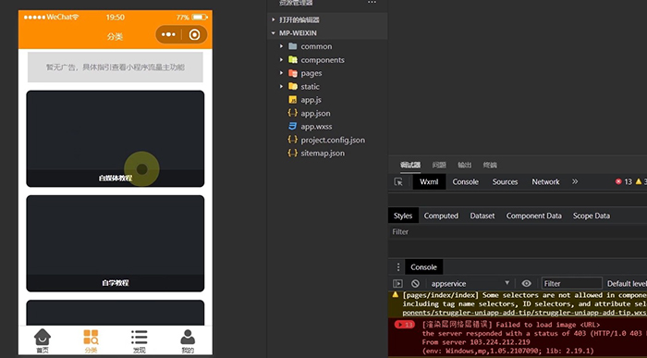647x358 pixels.
Task: Select the app.wxss file name
Action: point(316,127)
